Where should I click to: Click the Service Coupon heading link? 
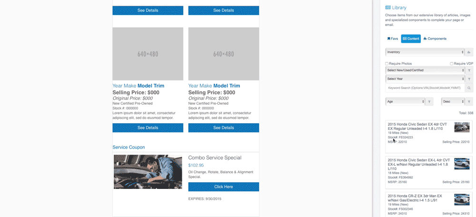[129, 147]
